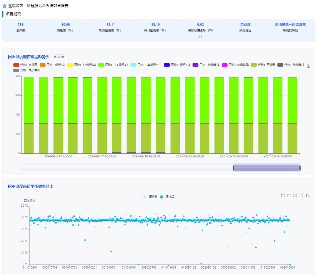The width and height of the screenshot is (318, 275).
Task: Click the left handle of the date zoom slider
Action: (x=233, y=168)
